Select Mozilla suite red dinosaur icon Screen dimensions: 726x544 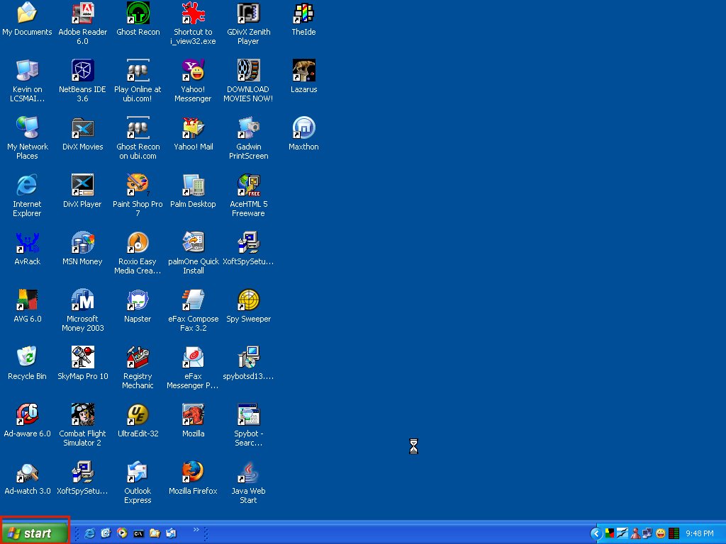coord(193,414)
